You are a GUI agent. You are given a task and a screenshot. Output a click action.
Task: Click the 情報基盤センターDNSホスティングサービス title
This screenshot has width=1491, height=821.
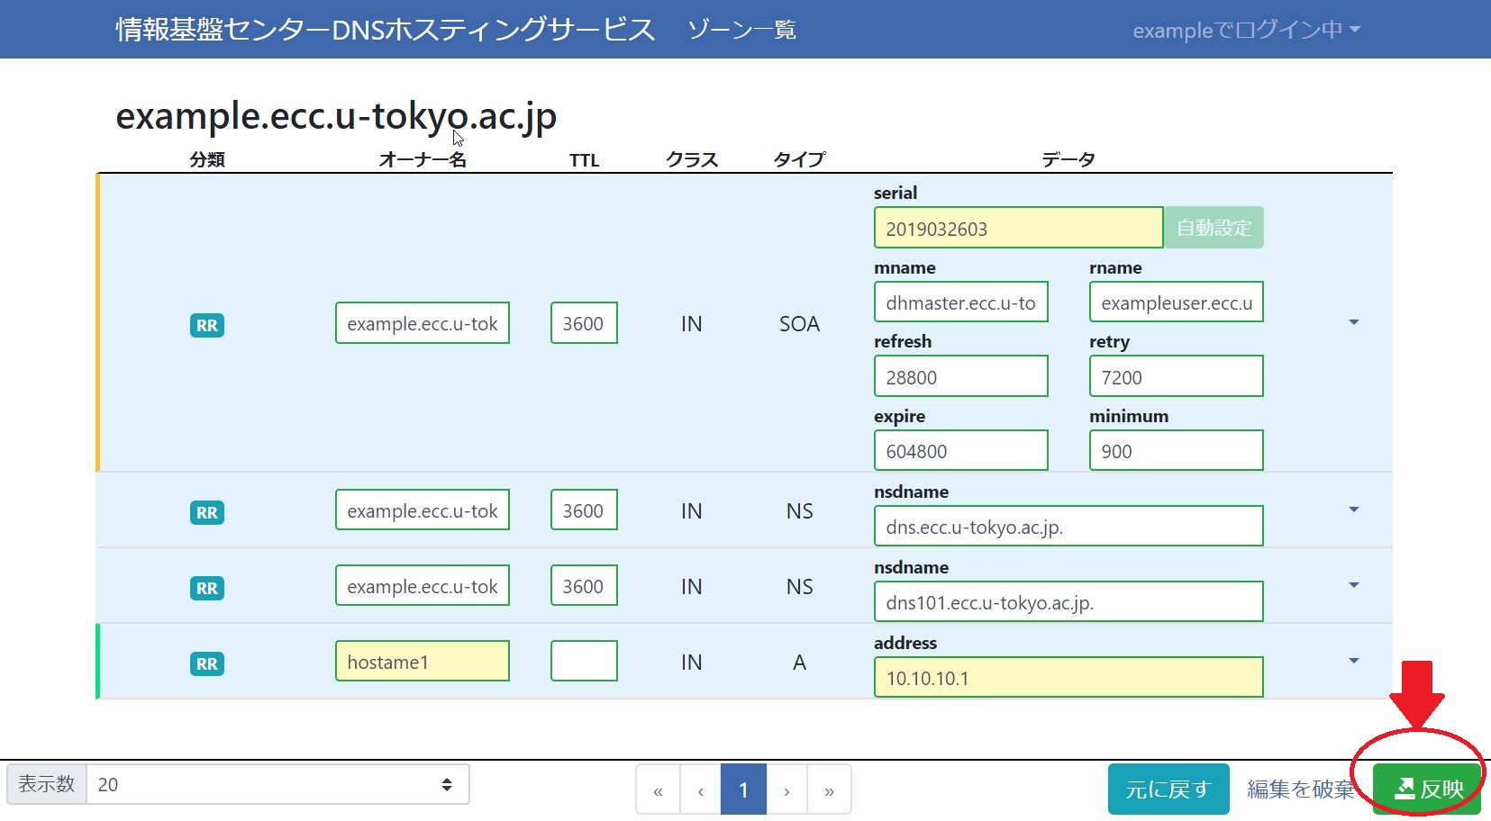pos(385,30)
